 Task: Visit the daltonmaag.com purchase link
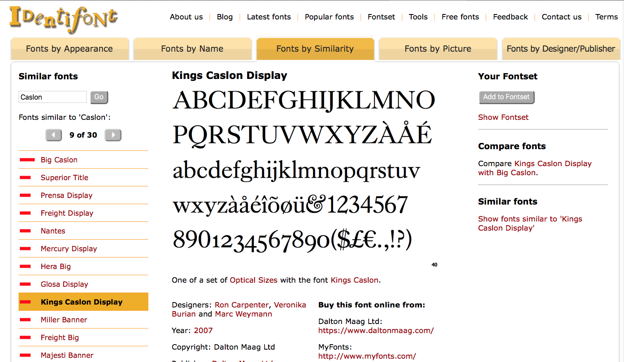tap(376, 331)
